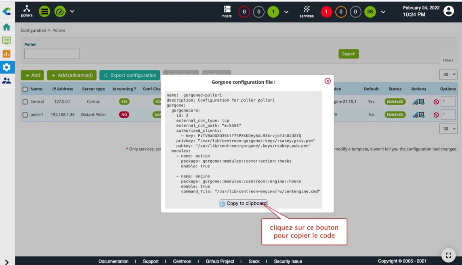Open the Administration users sidebar icon
Viewport: 462px width, 265px height.
click(x=6, y=81)
